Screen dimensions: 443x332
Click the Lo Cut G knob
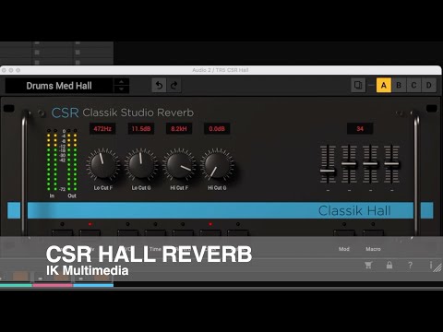click(141, 165)
